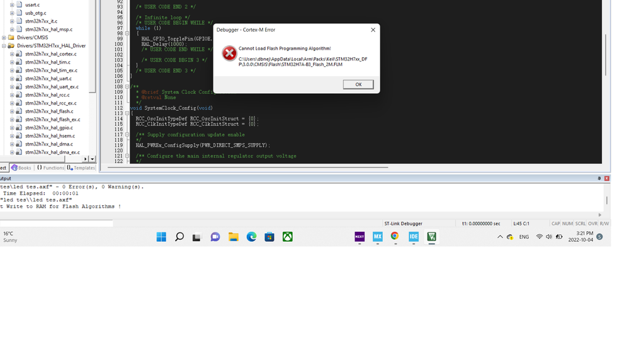
Task: Select usb_otg.c file icon in project tree
Action: 19,13
